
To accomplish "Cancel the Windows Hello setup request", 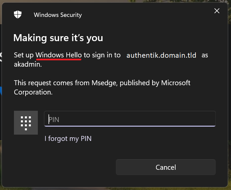I will pyautogui.click(x=166, y=167).
